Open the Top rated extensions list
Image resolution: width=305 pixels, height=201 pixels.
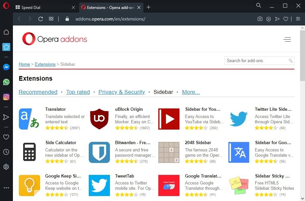click(78, 92)
